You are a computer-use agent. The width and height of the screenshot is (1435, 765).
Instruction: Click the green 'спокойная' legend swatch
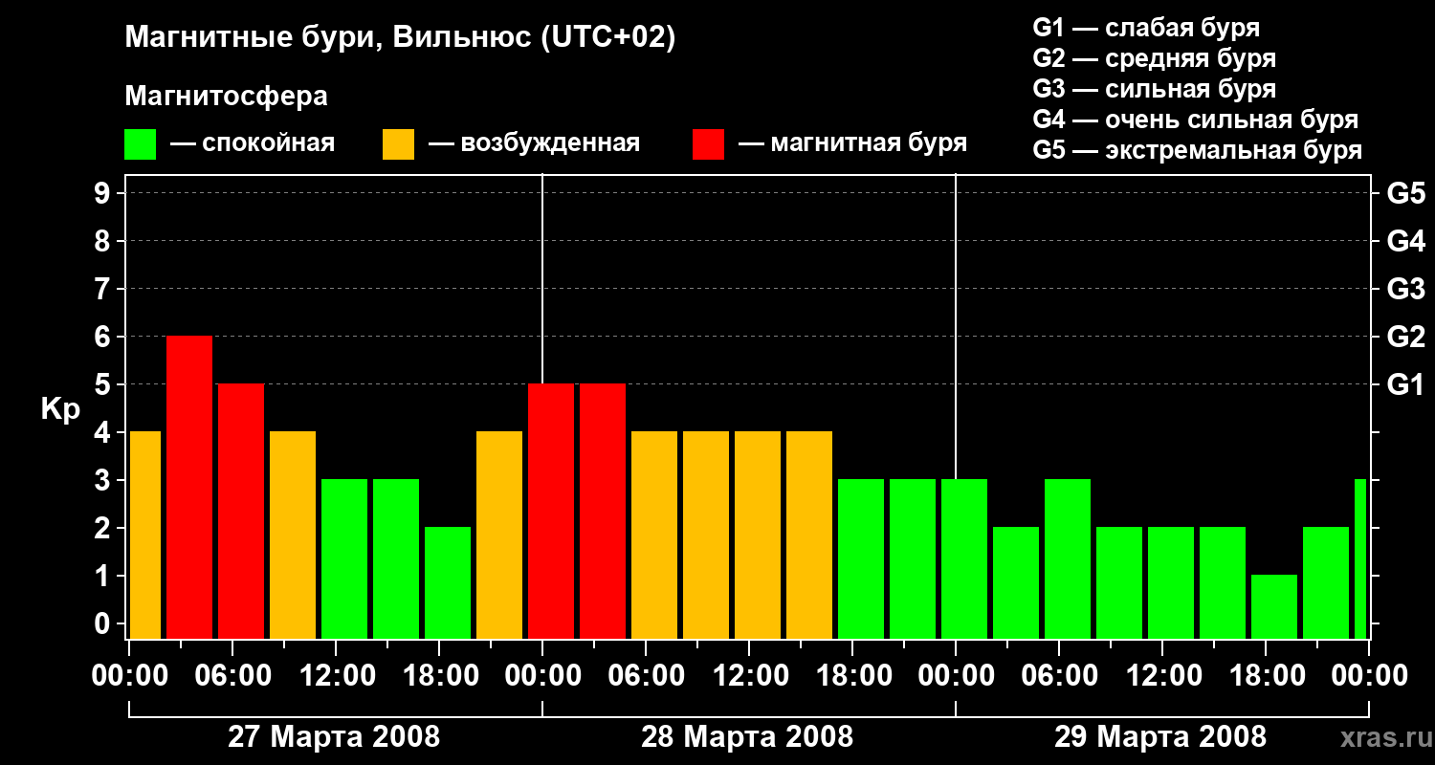(140, 144)
